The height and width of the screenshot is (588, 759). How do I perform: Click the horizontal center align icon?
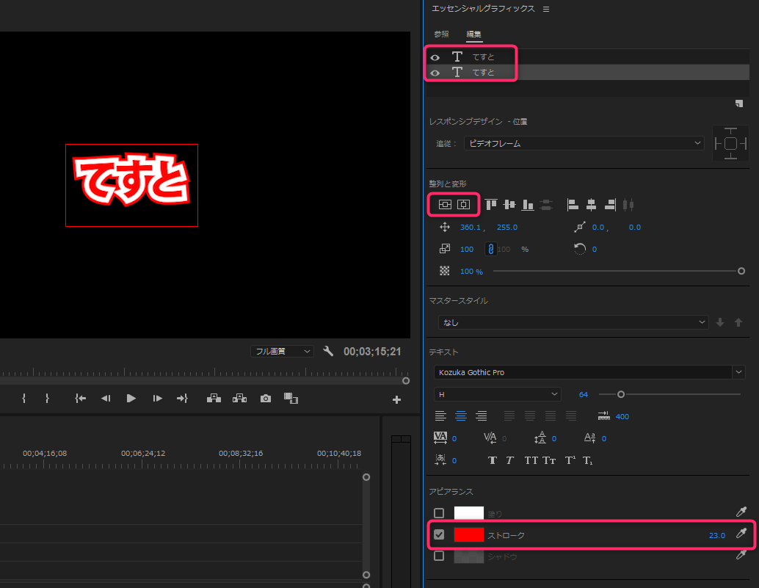click(x=463, y=205)
